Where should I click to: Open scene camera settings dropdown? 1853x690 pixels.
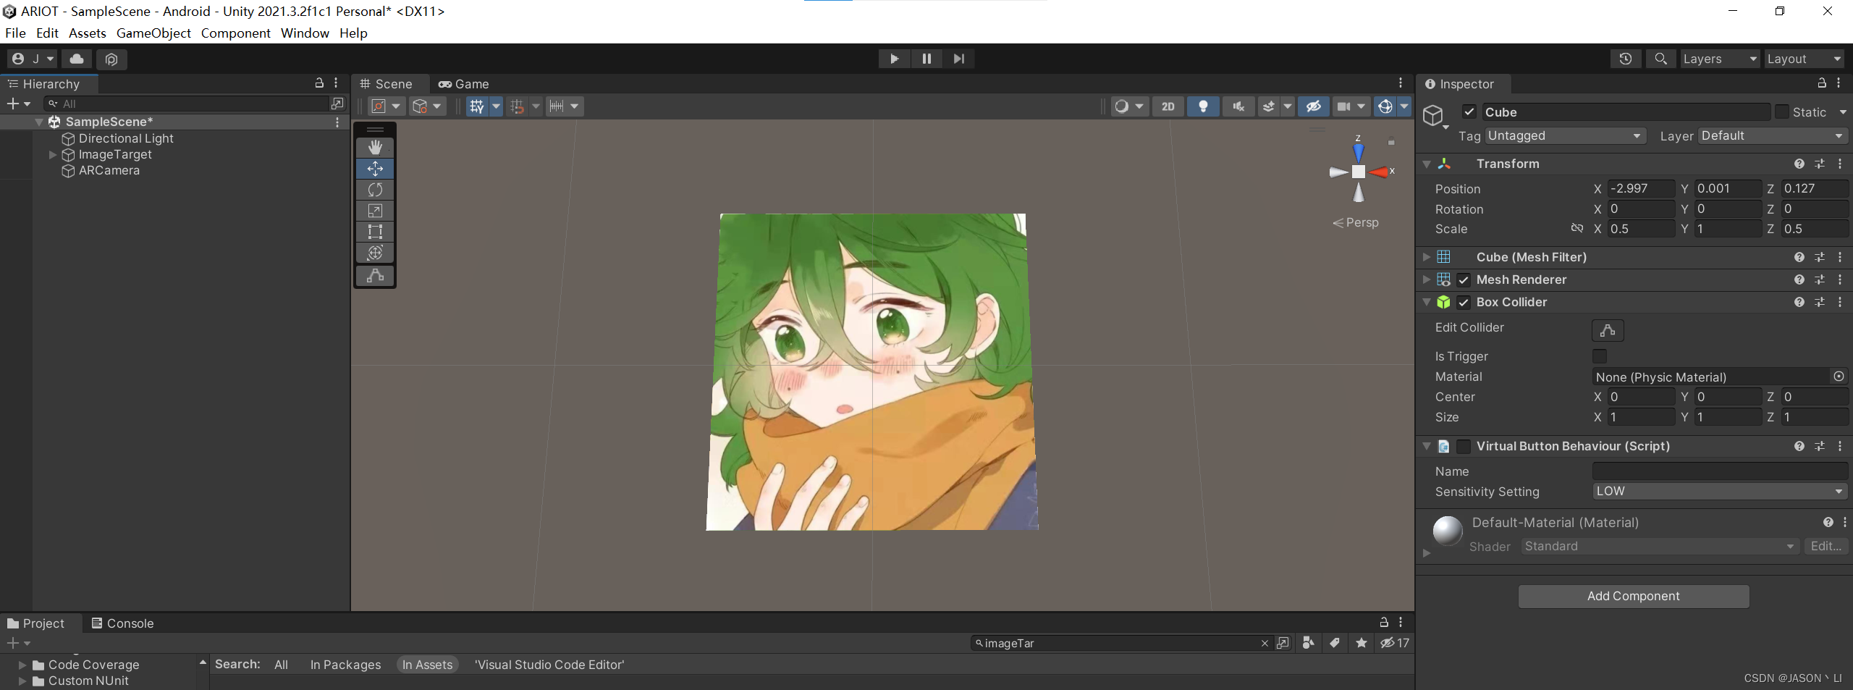(1361, 106)
